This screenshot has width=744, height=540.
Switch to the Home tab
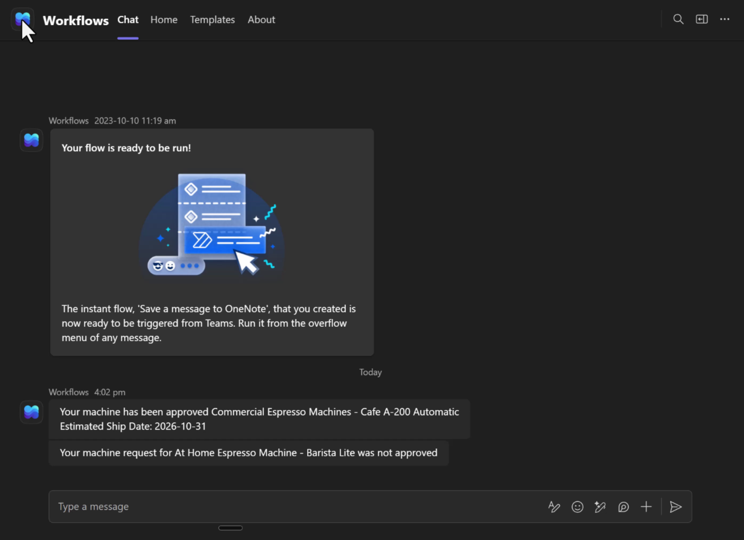click(164, 20)
